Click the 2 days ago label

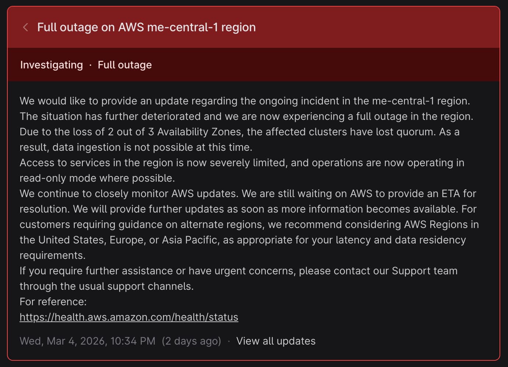(192, 341)
